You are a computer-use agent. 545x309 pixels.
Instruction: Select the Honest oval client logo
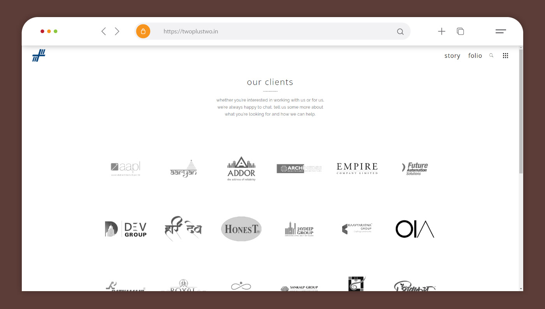(x=241, y=229)
